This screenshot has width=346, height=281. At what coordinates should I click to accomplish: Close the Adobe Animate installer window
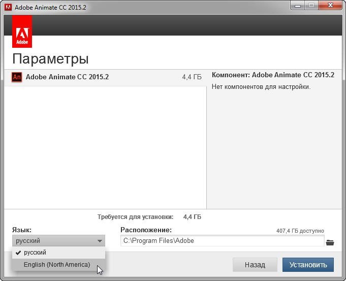coord(330,6)
